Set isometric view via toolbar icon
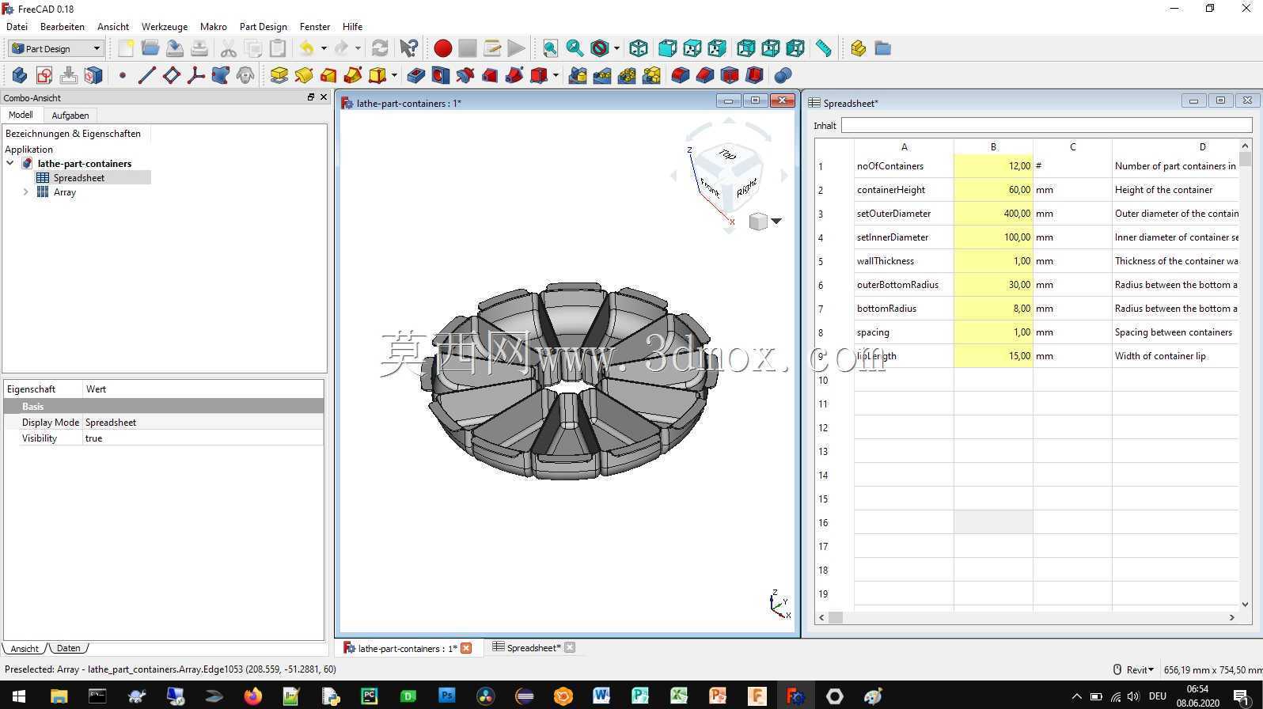1263x709 pixels. pos(639,48)
